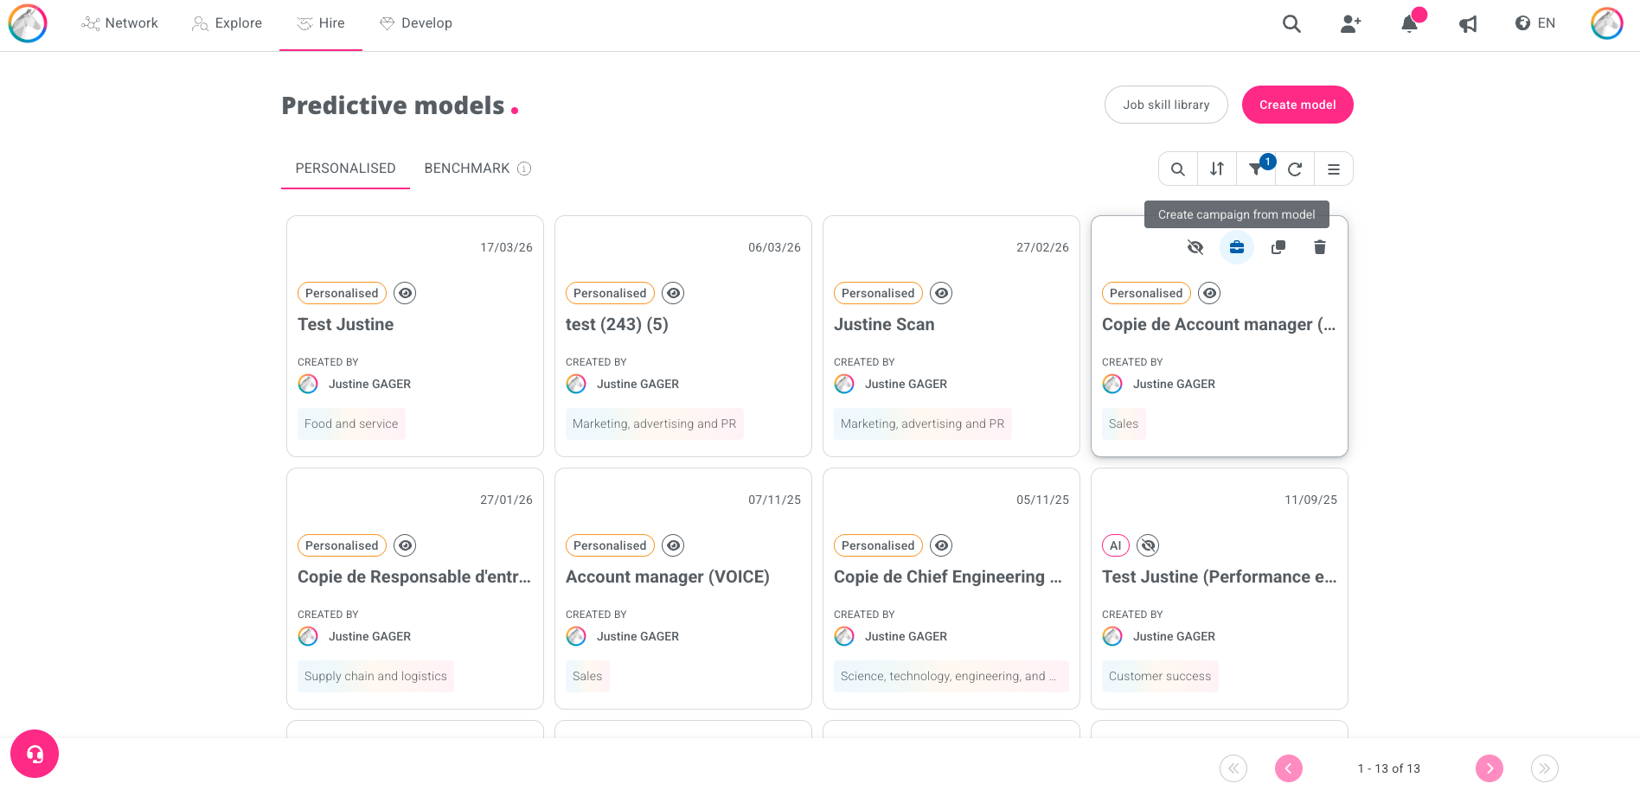This screenshot has height=790, width=1640.
Task: Toggle hidden eye on Test Justine (Performance) card
Action: point(1148,545)
